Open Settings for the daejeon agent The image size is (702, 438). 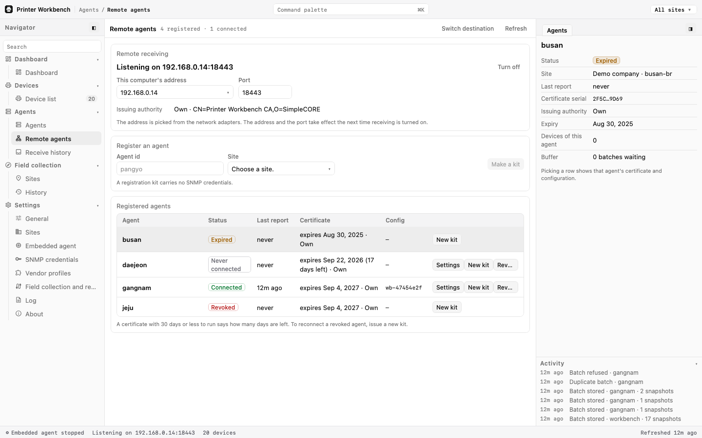pyautogui.click(x=448, y=265)
